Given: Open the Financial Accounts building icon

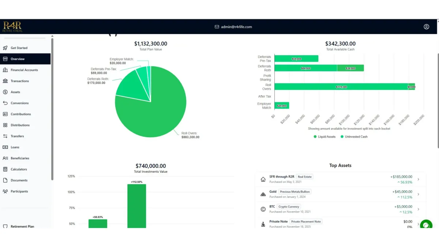Looking at the screenshot, I should (x=5, y=70).
